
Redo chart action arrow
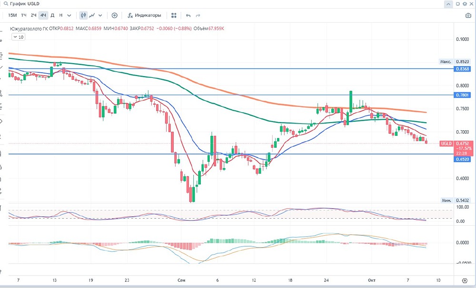(198, 16)
